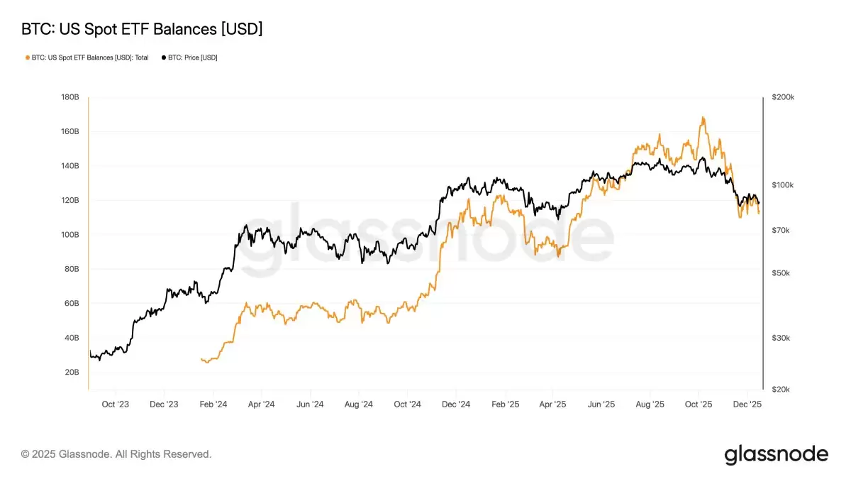Select the Feb '24 date tick
This screenshot has height=479, width=851.
[213, 404]
